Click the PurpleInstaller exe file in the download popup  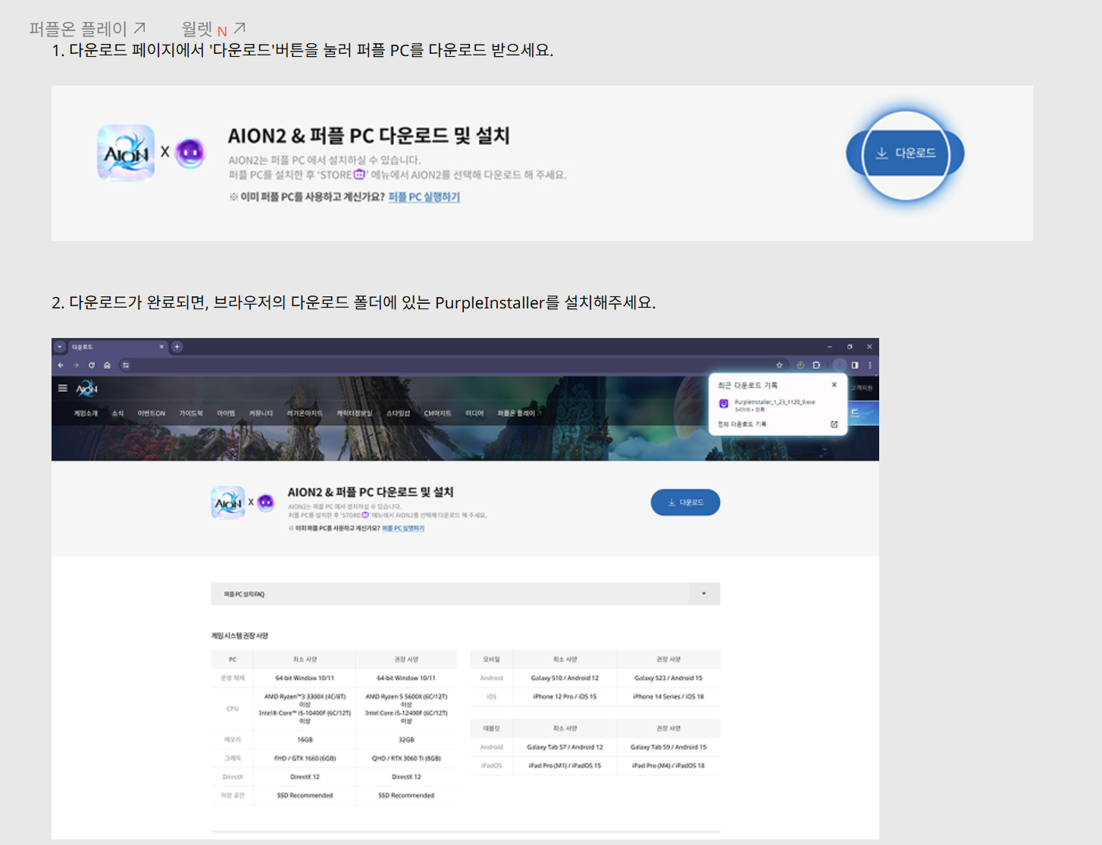click(775, 402)
